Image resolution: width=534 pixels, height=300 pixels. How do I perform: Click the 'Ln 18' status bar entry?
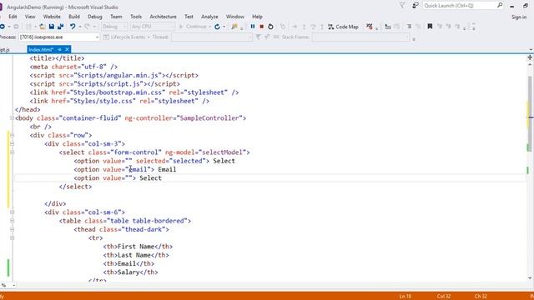(x=406, y=297)
